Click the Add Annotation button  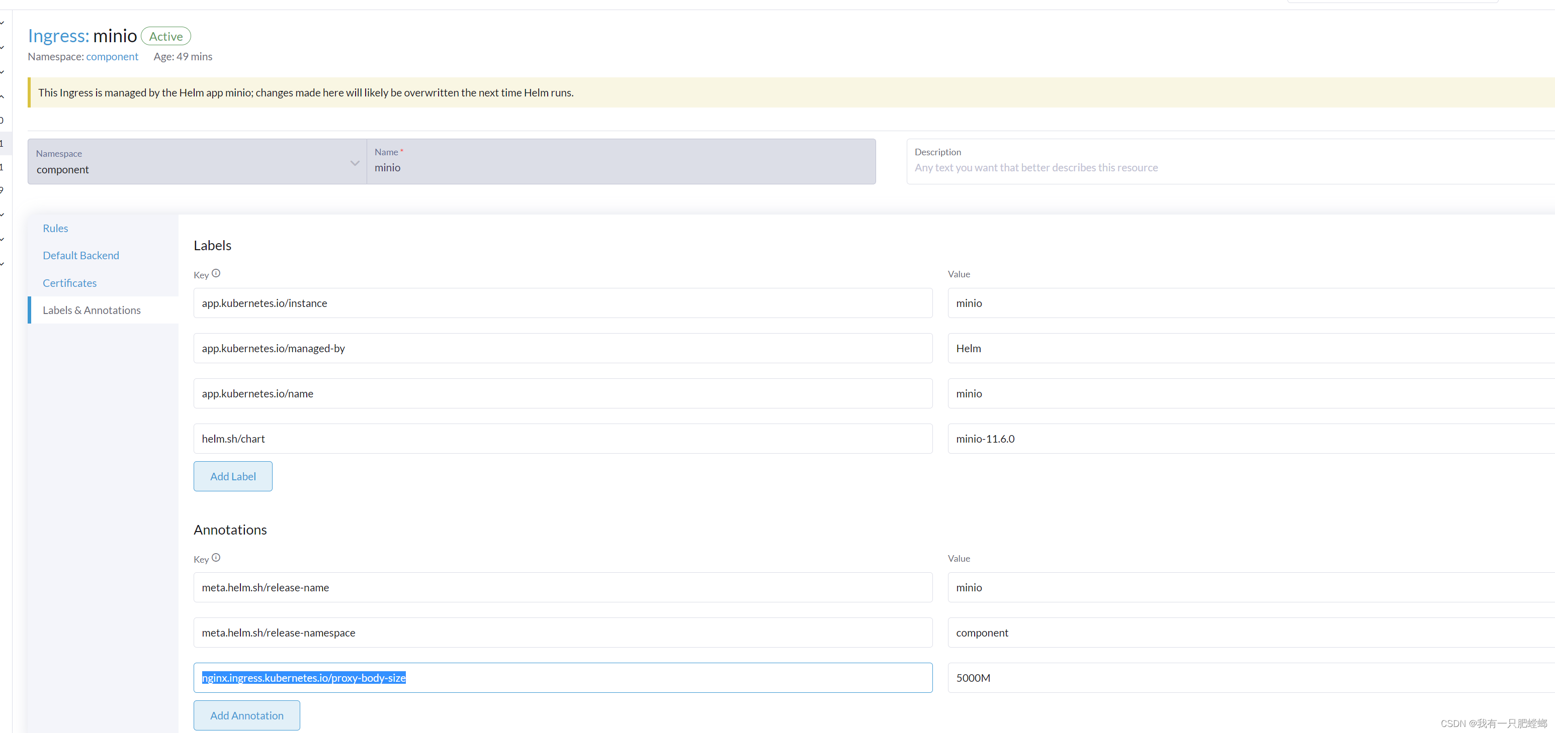coord(246,715)
